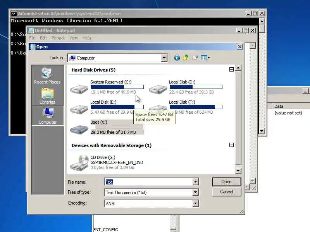
Task: Click cmd.exe window system icon
Action: [14, 14]
